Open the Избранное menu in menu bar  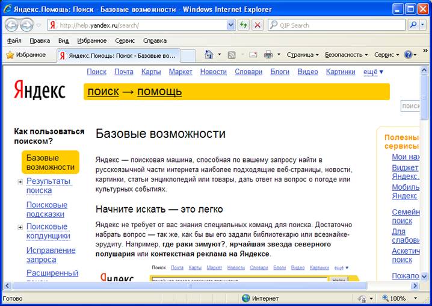point(91,41)
